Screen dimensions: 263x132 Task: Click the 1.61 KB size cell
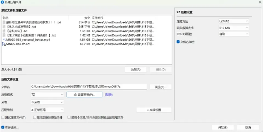[85, 31]
